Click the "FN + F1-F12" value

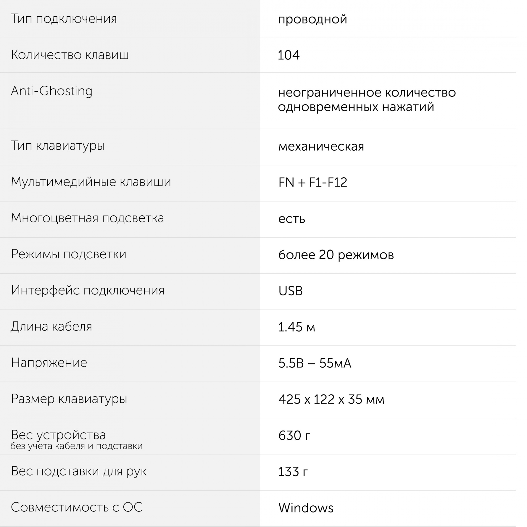pos(313,182)
